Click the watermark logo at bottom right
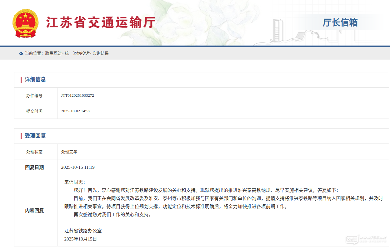The image size is (390, 248). coord(366,239)
